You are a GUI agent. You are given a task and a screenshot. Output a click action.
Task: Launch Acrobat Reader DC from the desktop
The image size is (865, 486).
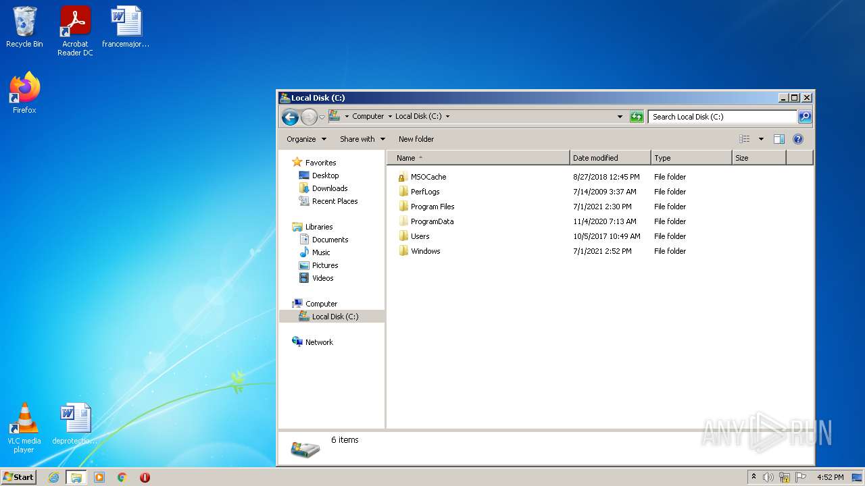click(75, 21)
